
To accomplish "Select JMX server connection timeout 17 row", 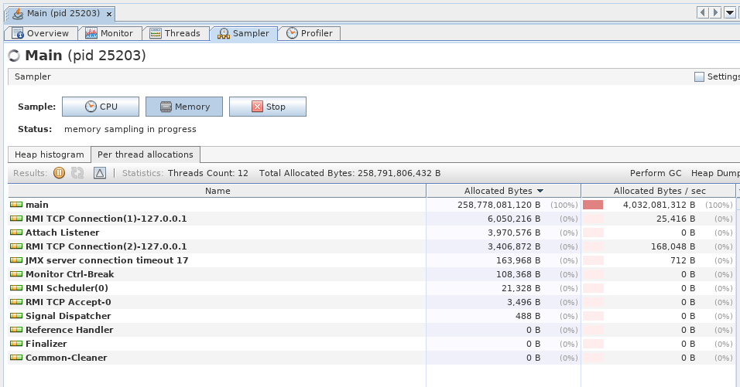I will pos(371,260).
